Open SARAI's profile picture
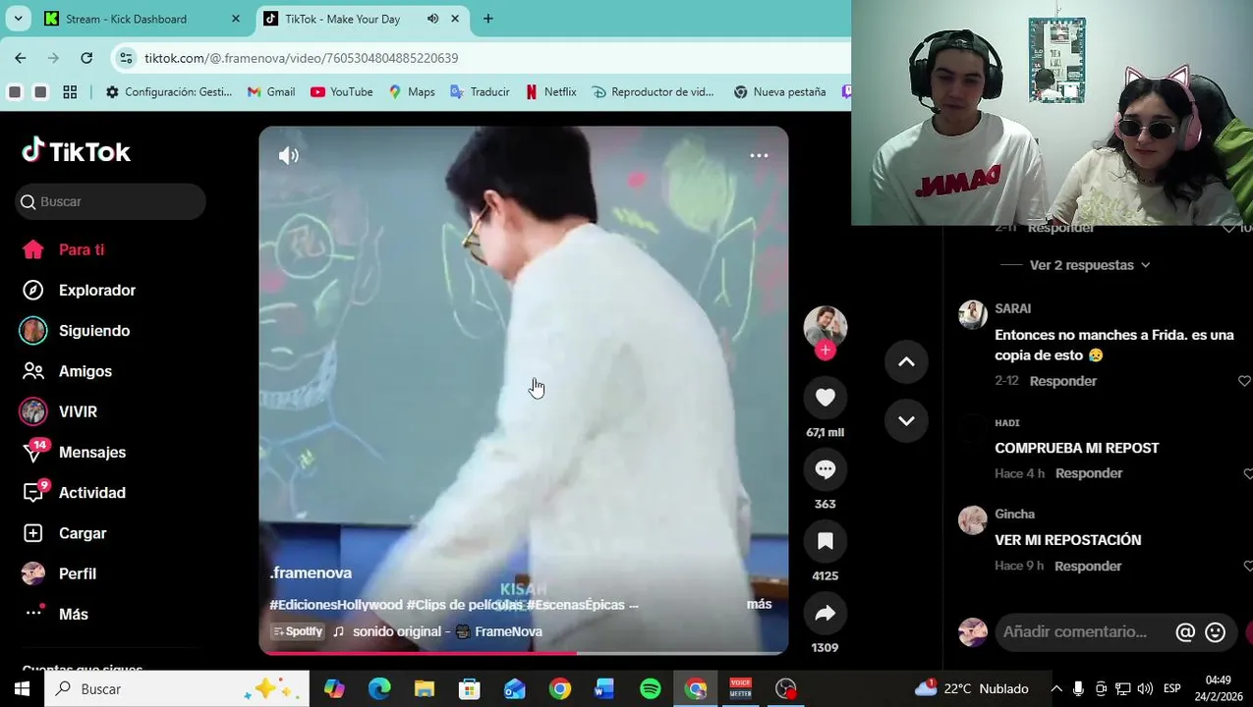The height and width of the screenshot is (707, 1253). pyautogui.click(x=972, y=314)
